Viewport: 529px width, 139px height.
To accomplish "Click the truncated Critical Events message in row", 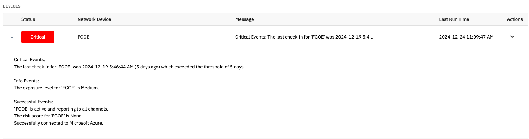I will tap(304, 37).
